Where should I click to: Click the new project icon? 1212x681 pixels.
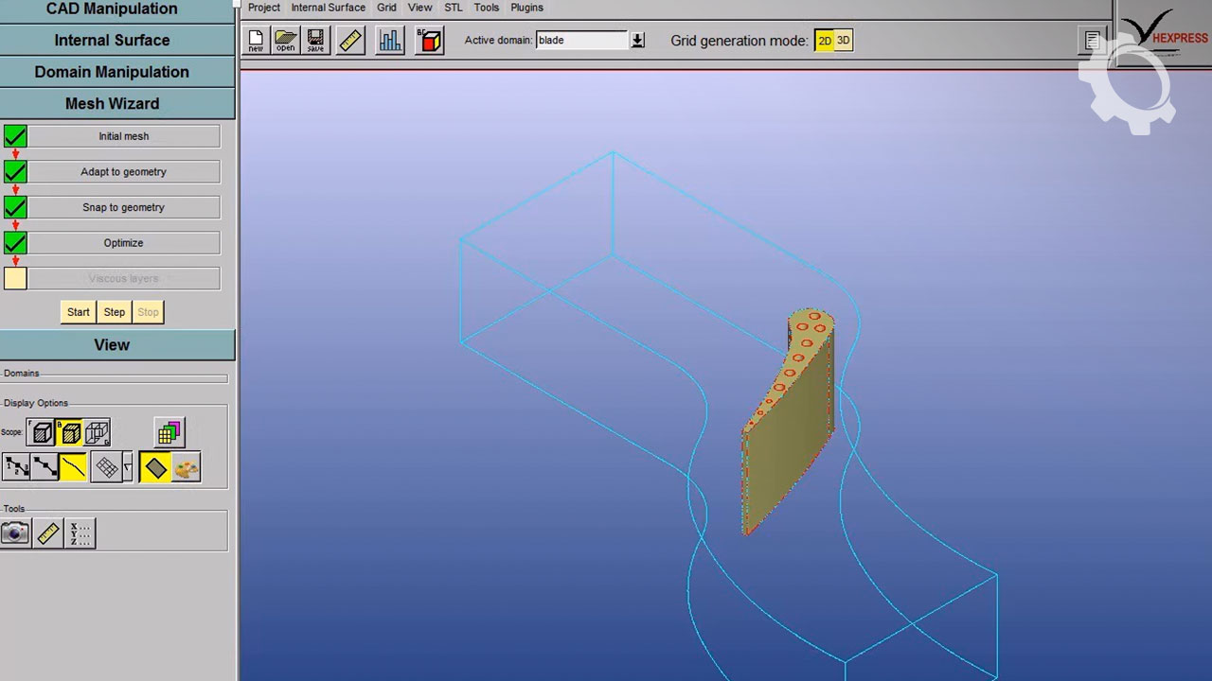(x=256, y=41)
